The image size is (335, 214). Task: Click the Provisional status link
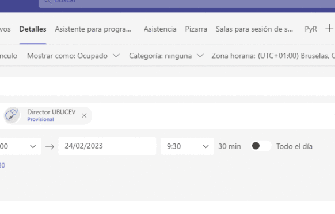[x=40, y=119]
